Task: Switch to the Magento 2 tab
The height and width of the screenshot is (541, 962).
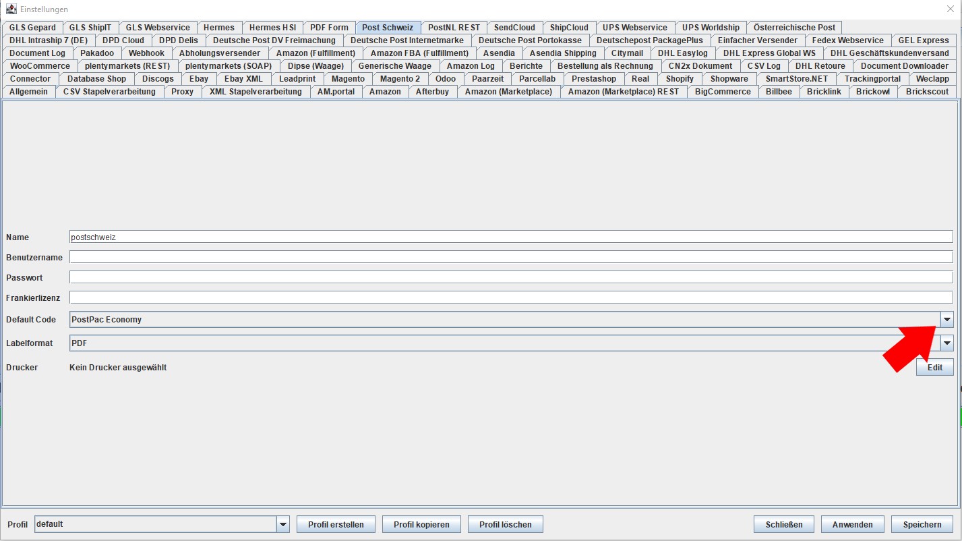Action: (x=400, y=79)
